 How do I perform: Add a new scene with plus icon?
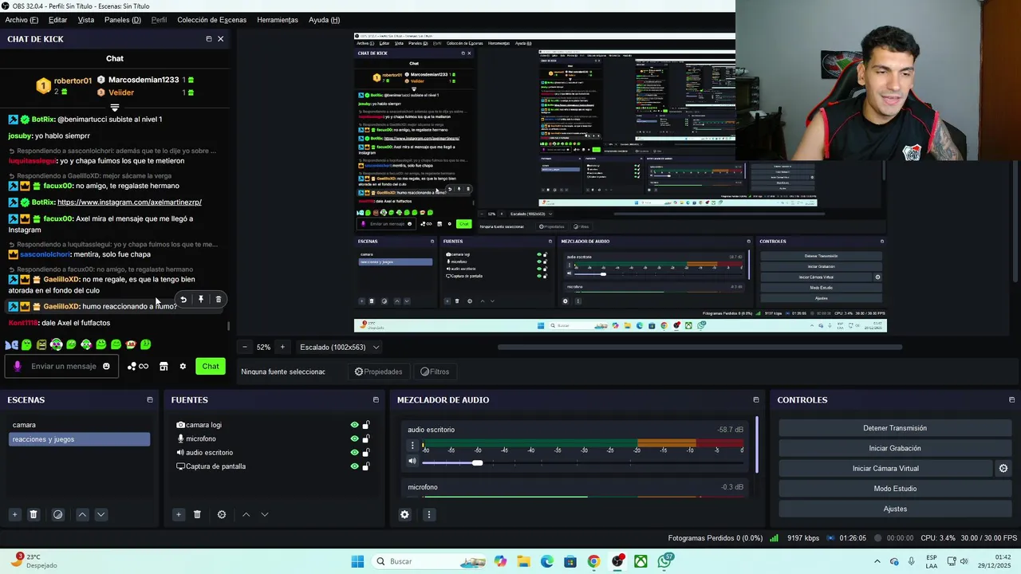click(14, 515)
